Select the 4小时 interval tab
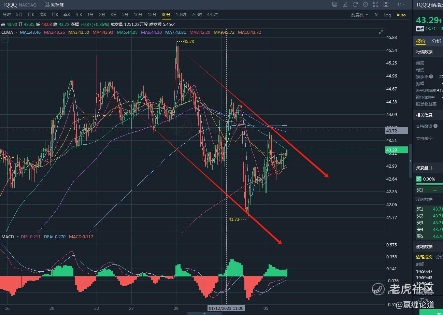This screenshot has width=443, height=315. [x=212, y=15]
